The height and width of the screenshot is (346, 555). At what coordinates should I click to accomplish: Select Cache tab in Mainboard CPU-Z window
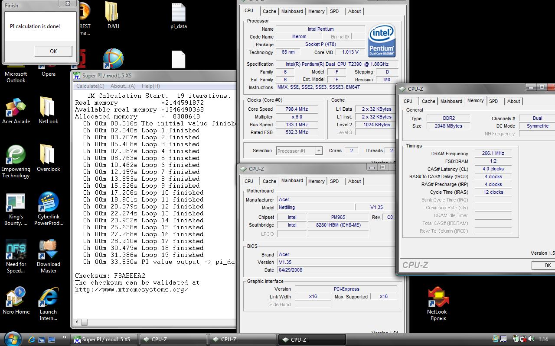(x=269, y=181)
